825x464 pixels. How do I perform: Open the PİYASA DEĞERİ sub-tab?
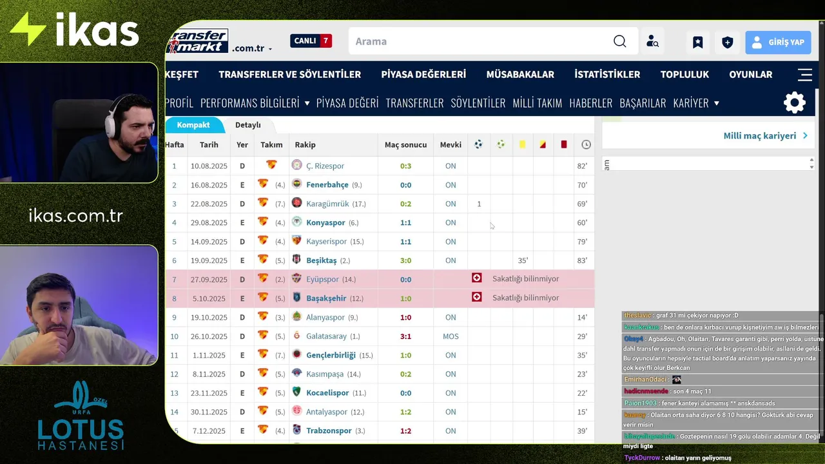(x=347, y=103)
